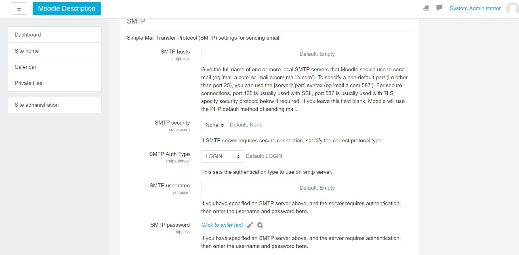Toggle the hamburger side panel button
Image resolution: width=519 pixels, height=255 pixels.
[19, 8]
